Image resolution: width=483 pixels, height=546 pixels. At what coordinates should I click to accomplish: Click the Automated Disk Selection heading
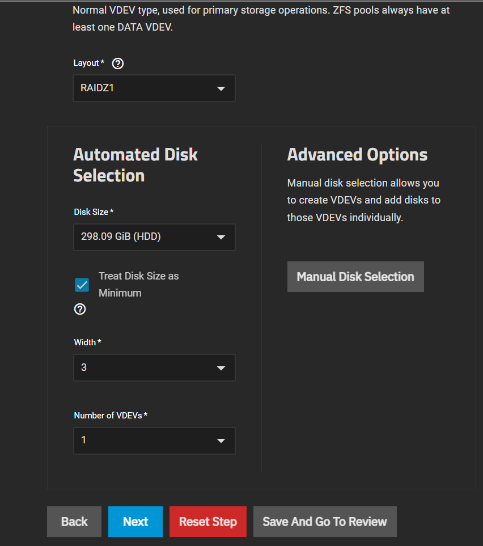[x=135, y=165]
